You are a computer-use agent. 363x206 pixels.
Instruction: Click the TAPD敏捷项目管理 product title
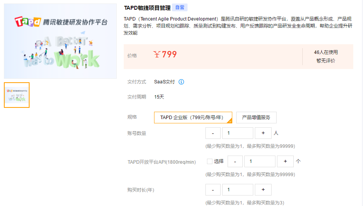(x=147, y=8)
